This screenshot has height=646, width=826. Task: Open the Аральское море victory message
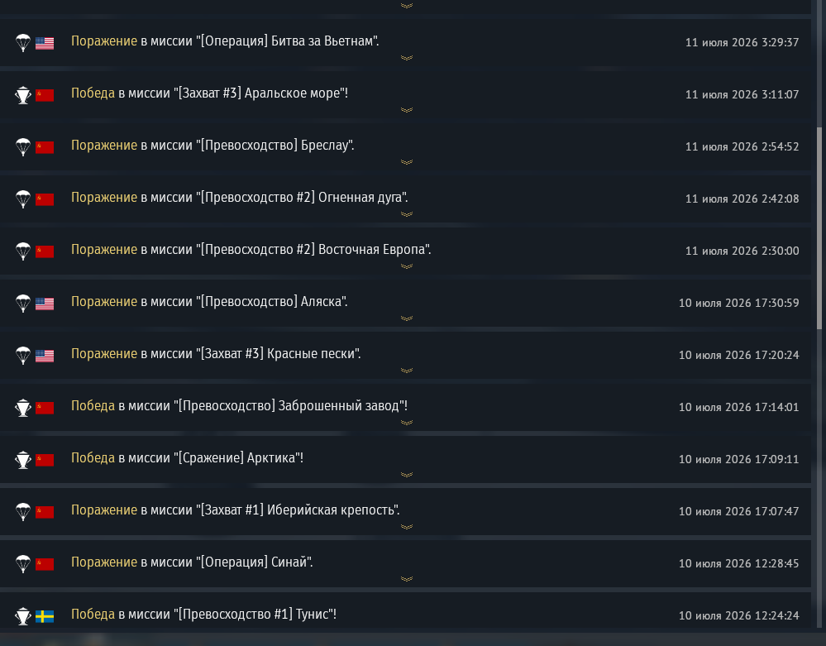click(x=210, y=93)
